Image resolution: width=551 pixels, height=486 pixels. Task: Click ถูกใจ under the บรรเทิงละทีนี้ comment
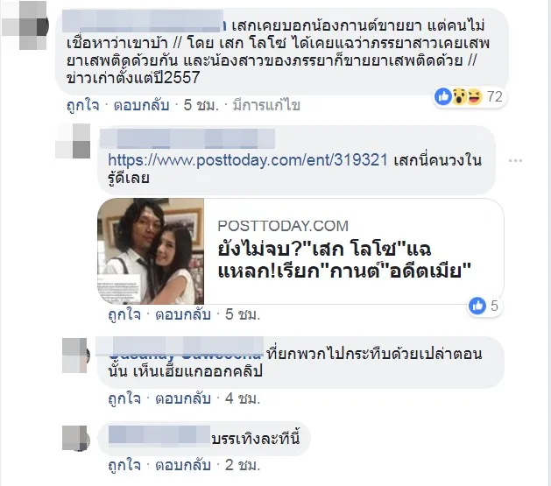124,465
